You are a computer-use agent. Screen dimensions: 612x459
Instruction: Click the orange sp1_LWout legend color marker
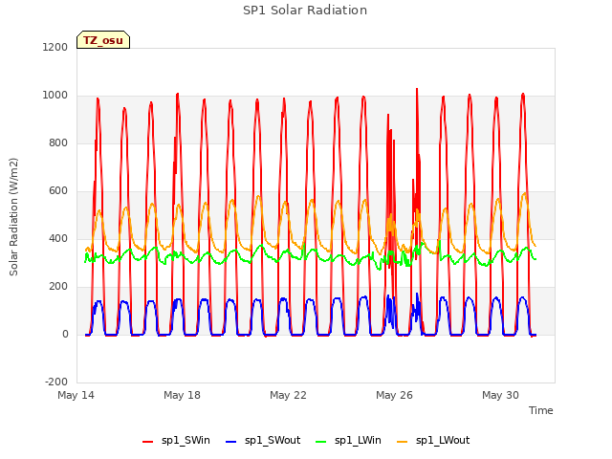(402, 442)
